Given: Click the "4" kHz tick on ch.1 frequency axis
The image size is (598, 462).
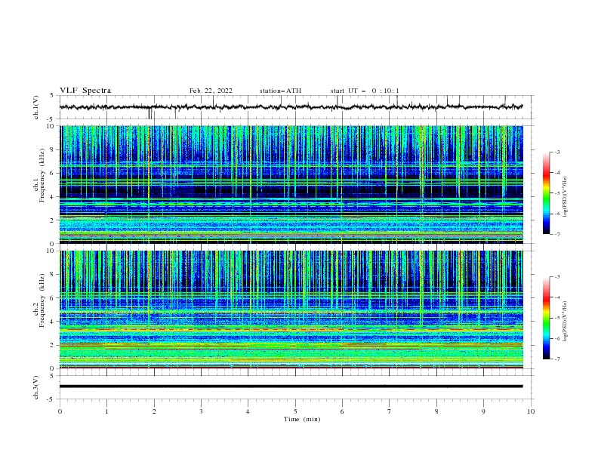Looking at the screenshot, I should [x=52, y=197].
